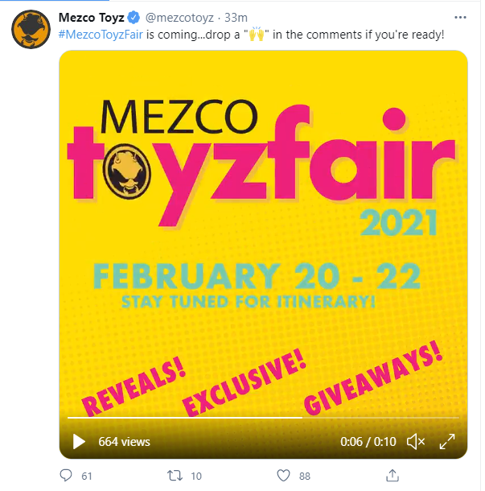Click the 0:06 / 0:10 time display
The width and height of the screenshot is (485, 491).
click(x=368, y=442)
